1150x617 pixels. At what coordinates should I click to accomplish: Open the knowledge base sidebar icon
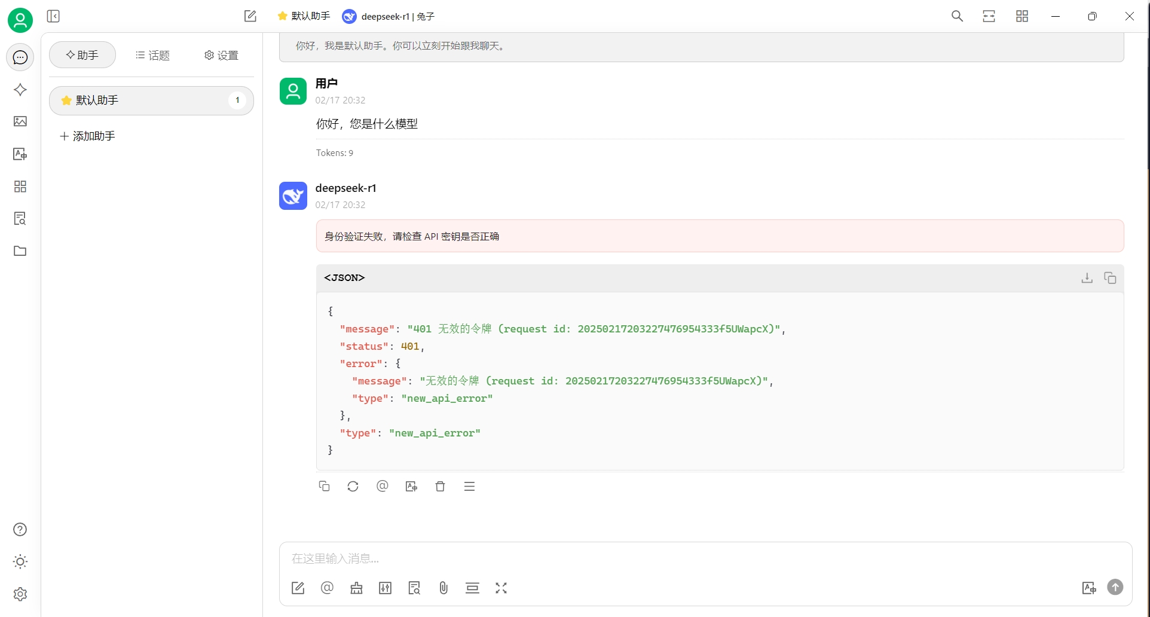click(20, 219)
